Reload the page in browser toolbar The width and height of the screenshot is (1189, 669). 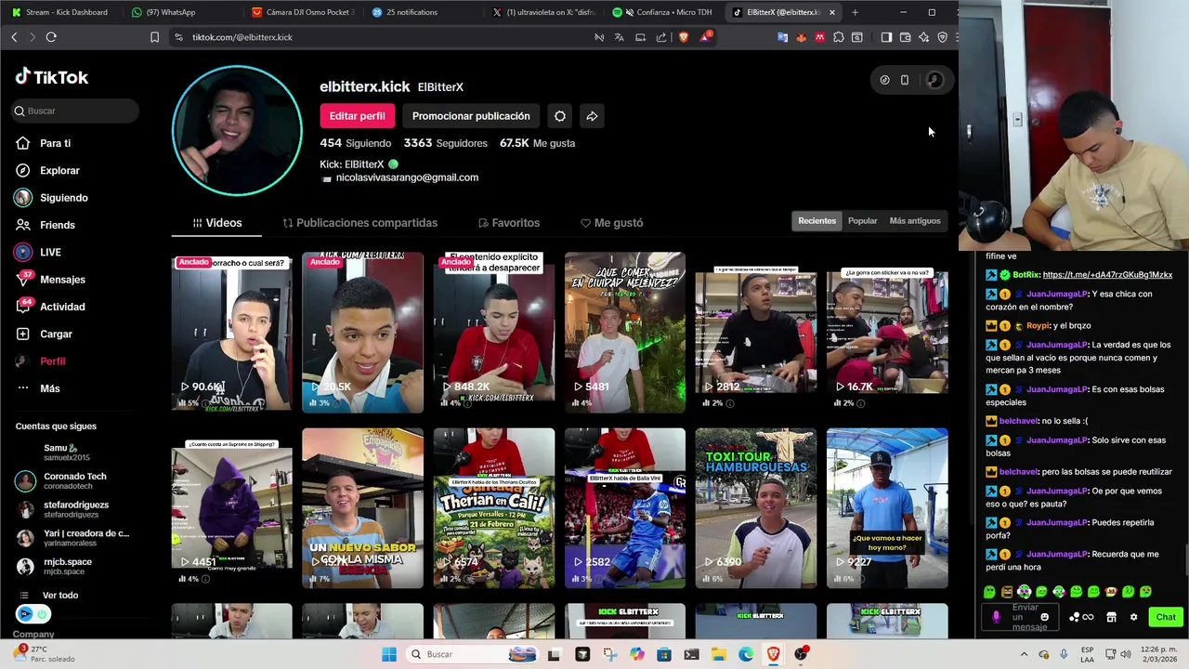[51, 37]
